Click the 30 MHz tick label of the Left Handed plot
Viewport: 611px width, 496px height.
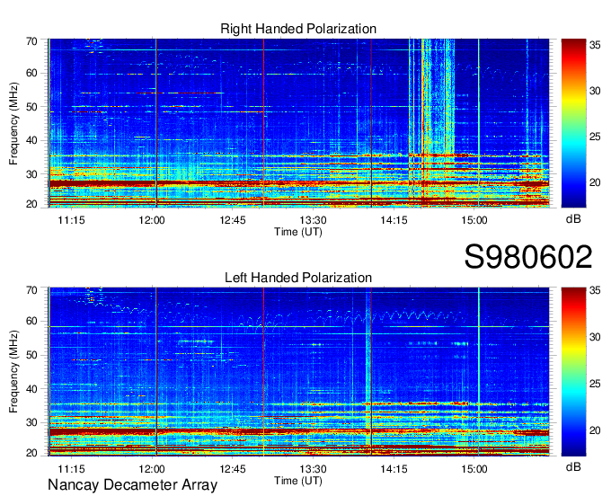(31, 422)
